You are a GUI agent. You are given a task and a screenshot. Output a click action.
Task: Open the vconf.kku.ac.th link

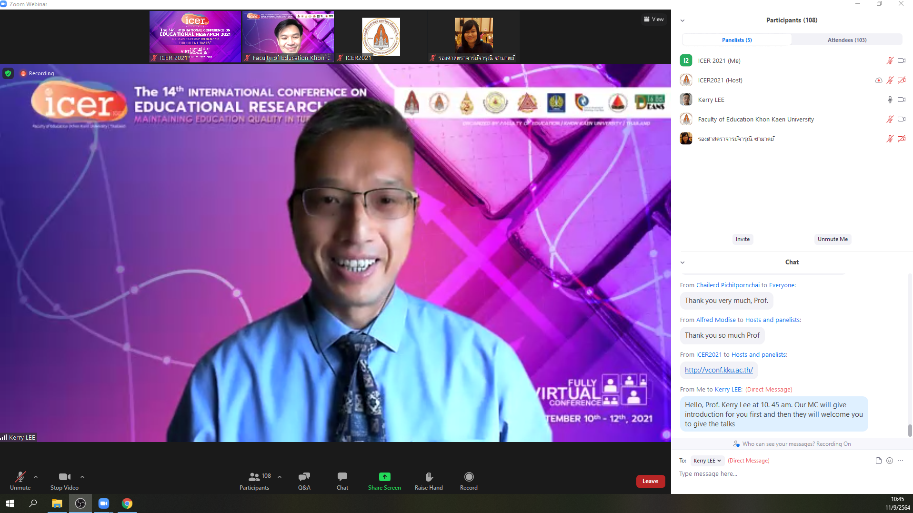(719, 370)
